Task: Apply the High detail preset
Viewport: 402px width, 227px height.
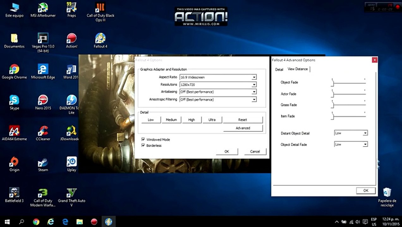Action: pos(192,120)
